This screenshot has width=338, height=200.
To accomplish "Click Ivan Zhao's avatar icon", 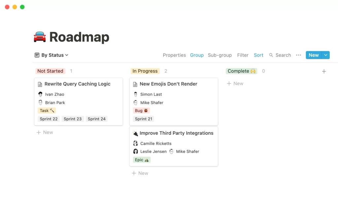I will (x=40, y=94).
